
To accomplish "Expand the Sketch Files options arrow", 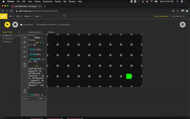I will click(19, 32).
